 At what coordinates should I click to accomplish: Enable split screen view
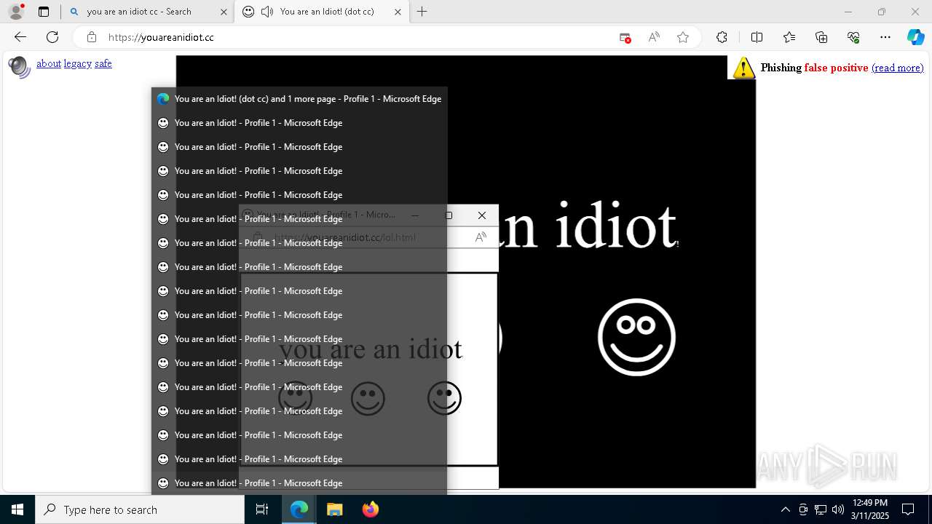click(x=757, y=37)
